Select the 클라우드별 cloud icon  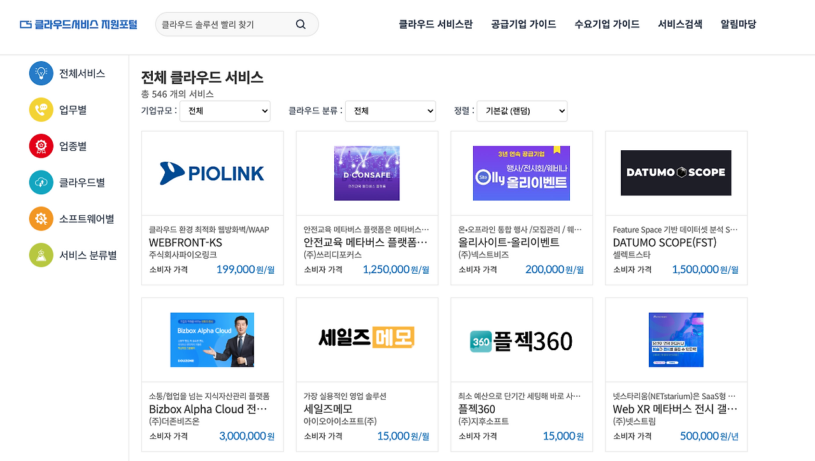[x=41, y=181]
